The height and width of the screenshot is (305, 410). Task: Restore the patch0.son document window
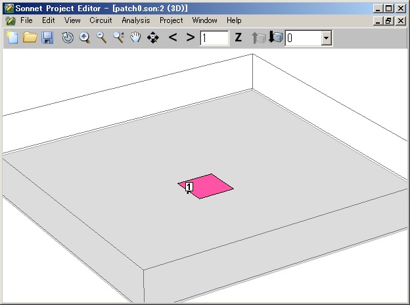click(x=389, y=20)
